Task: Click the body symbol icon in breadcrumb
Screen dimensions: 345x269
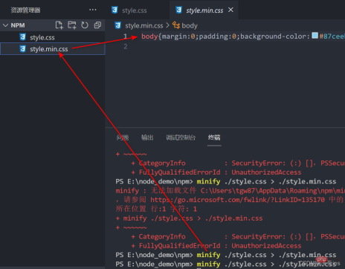Action: click(176, 25)
